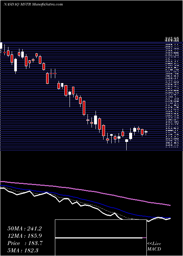This screenshot has width=183, height=256.
Task: Click the NASDAQ MSTR MunafaSutra.com chart title
Action: pyautogui.click(x=33, y=4)
